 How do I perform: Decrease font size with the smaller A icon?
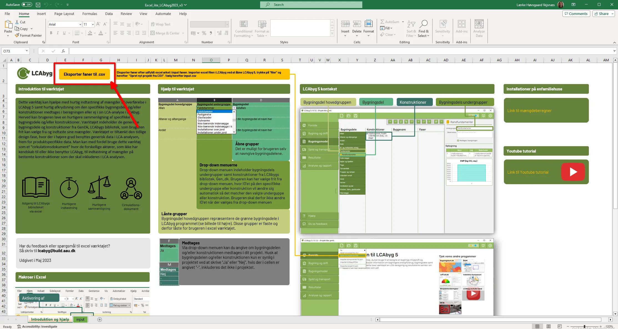[x=105, y=24]
